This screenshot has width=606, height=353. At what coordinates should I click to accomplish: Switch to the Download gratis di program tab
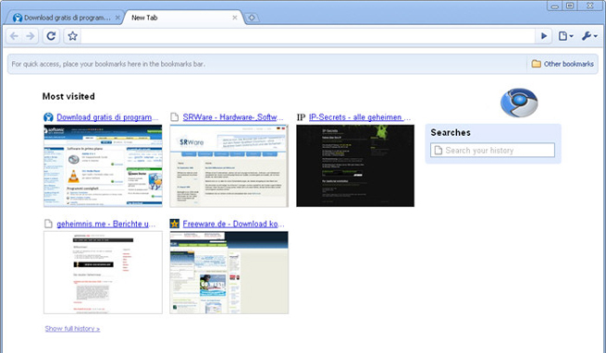coord(64,18)
